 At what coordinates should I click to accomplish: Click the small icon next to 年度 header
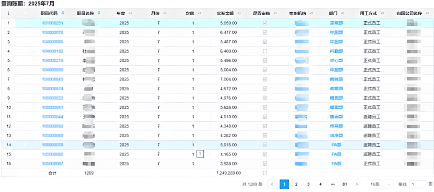pyautogui.click(x=130, y=13)
